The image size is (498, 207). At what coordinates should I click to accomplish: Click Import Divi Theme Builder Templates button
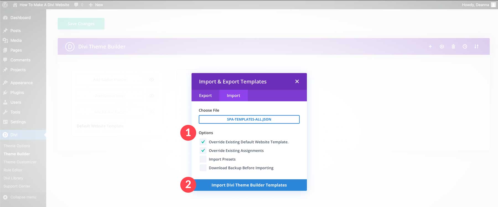coord(249,185)
